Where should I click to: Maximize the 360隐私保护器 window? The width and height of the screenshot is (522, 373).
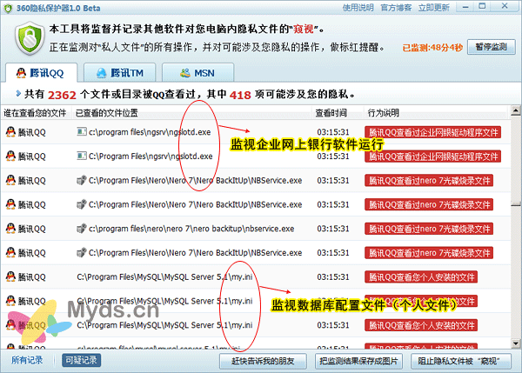click(x=482, y=7)
